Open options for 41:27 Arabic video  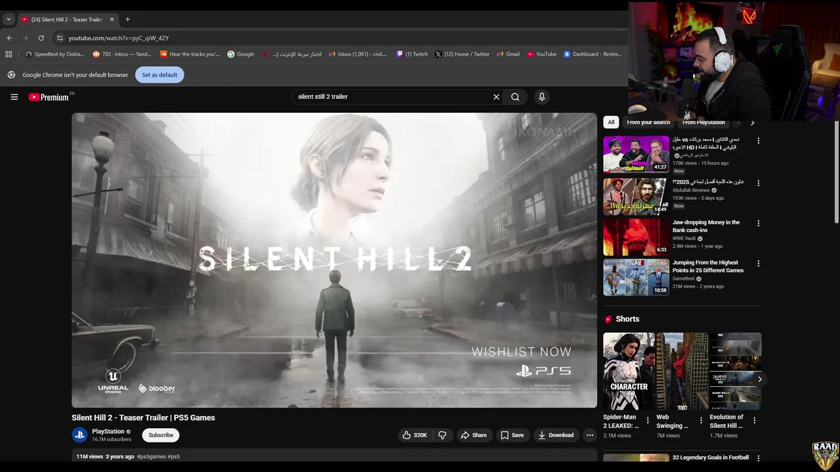[758, 141]
